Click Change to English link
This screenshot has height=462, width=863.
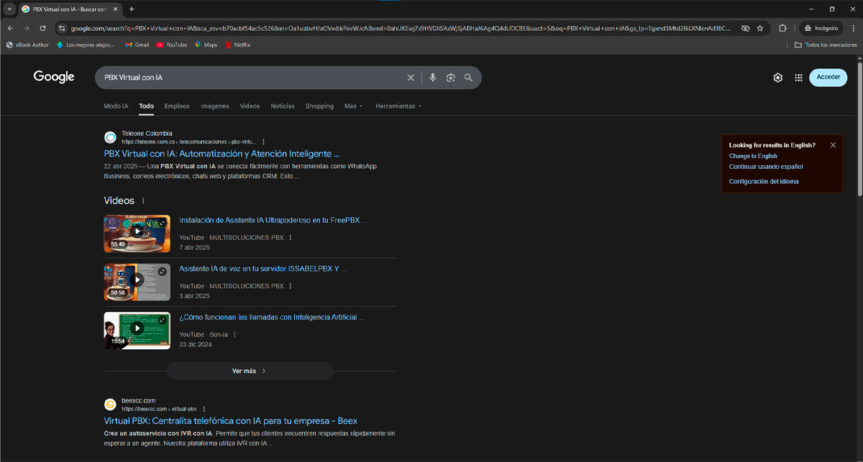pyautogui.click(x=753, y=156)
